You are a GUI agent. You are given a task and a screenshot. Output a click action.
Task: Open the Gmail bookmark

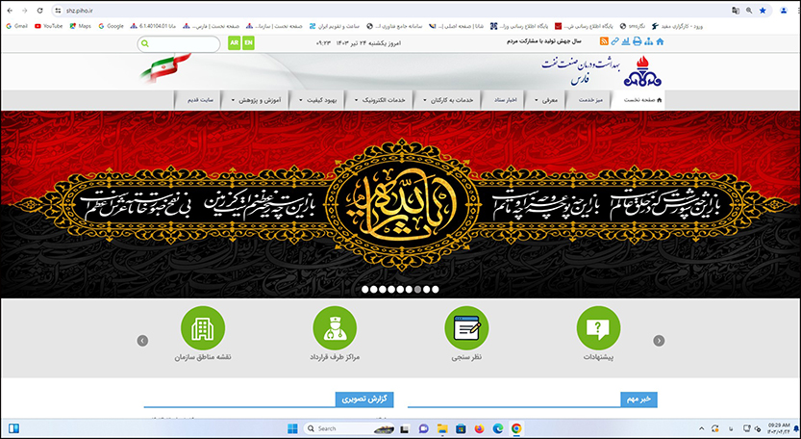pyautogui.click(x=17, y=26)
